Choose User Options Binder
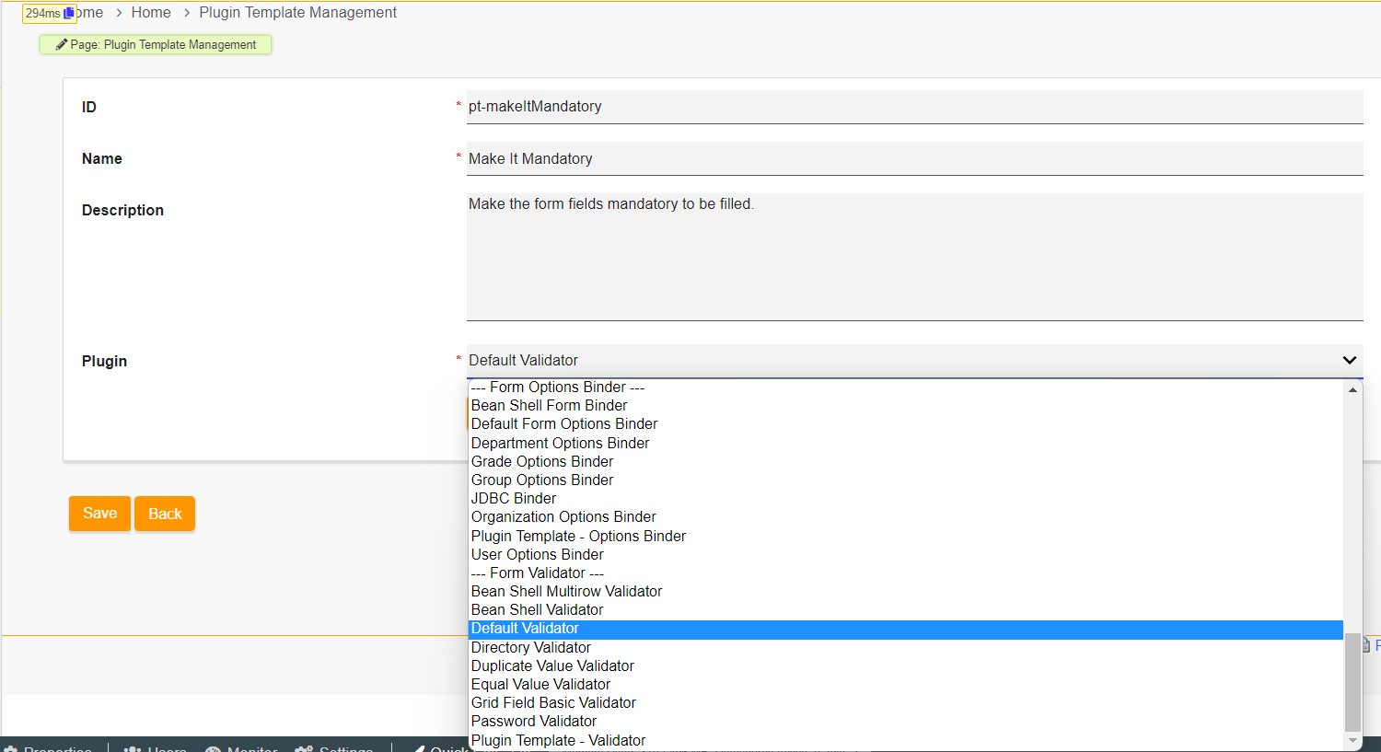Screen dimensions: 1381x752 [906, 555]
